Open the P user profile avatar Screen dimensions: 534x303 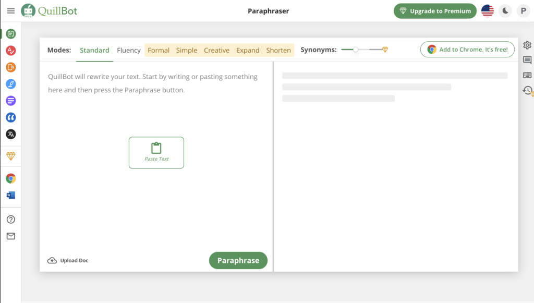pos(524,11)
